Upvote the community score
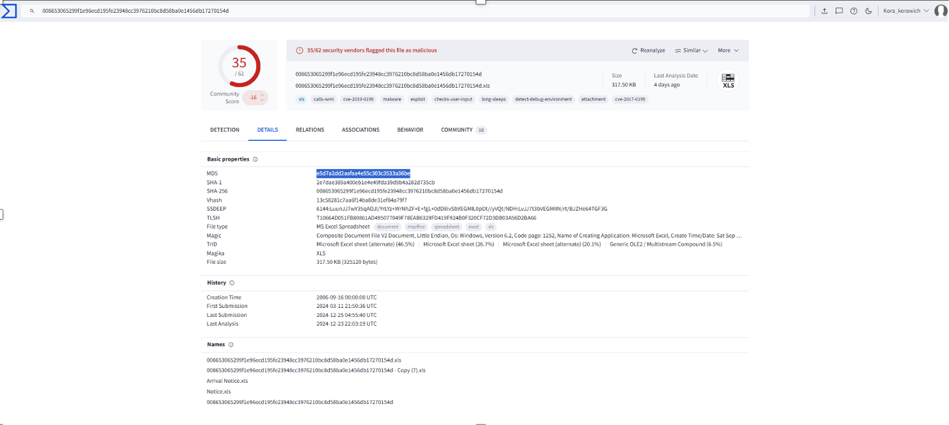The width and height of the screenshot is (949, 425). click(x=262, y=94)
